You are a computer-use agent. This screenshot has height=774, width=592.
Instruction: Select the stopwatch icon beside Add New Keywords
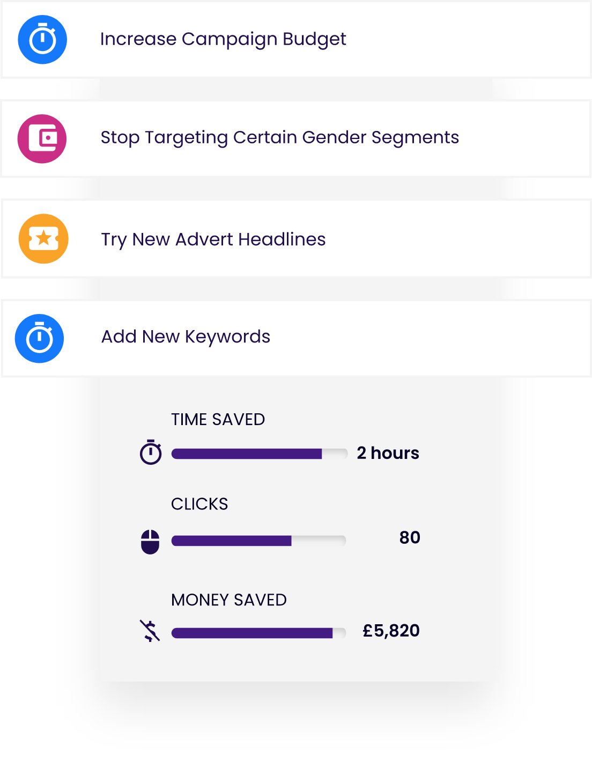(39, 338)
